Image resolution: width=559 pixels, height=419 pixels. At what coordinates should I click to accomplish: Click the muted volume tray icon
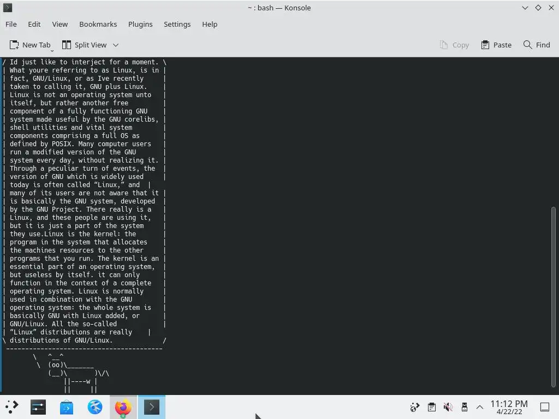tap(448, 407)
